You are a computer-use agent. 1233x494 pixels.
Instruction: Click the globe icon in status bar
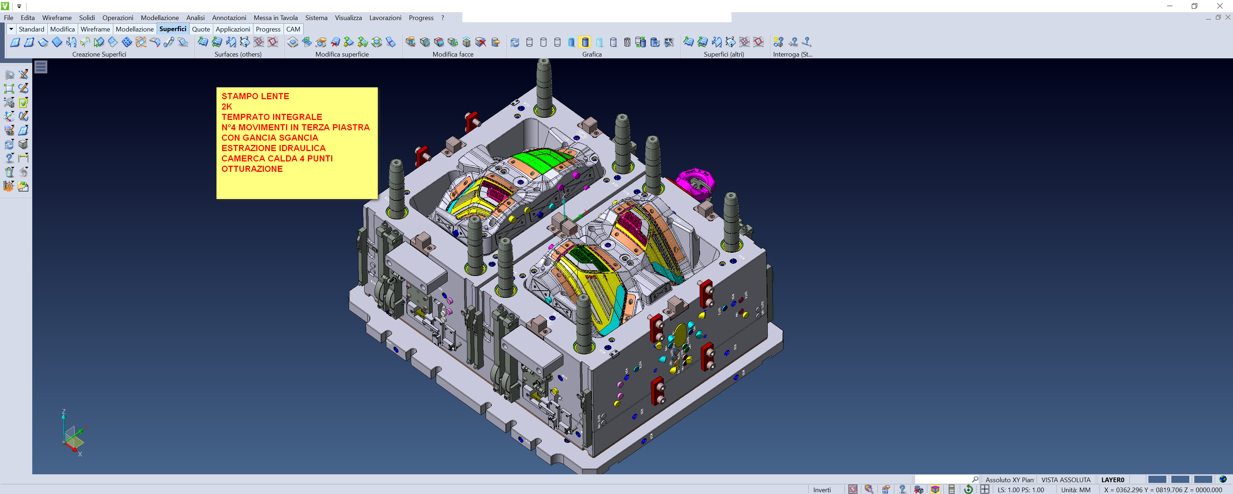1223,479
